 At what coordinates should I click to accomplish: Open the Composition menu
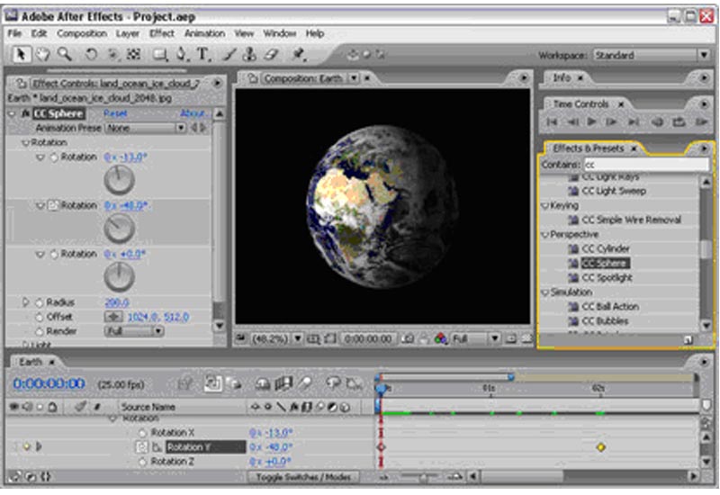tap(82, 33)
